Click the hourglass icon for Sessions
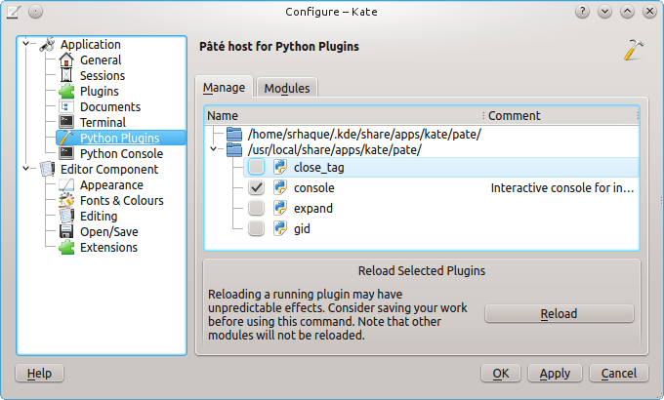The width and height of the screenshot is (664, 400). (66, 76)
